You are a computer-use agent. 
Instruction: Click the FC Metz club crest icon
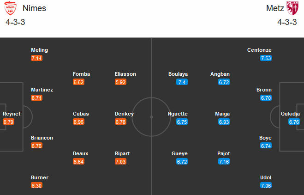click(x=293, y=8)
